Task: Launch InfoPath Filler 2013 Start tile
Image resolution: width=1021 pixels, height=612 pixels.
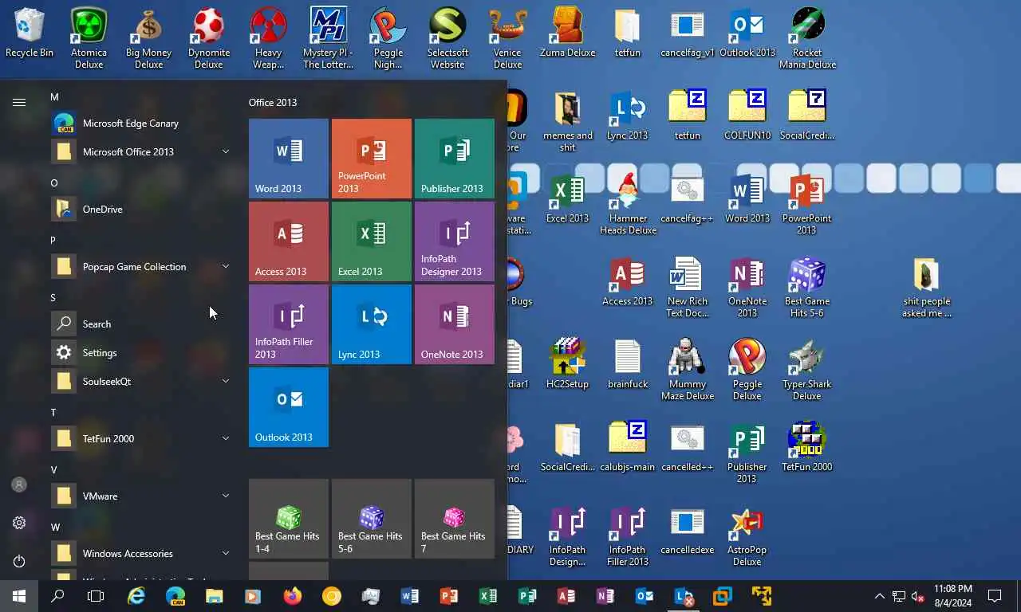Action: click(289, 324)
